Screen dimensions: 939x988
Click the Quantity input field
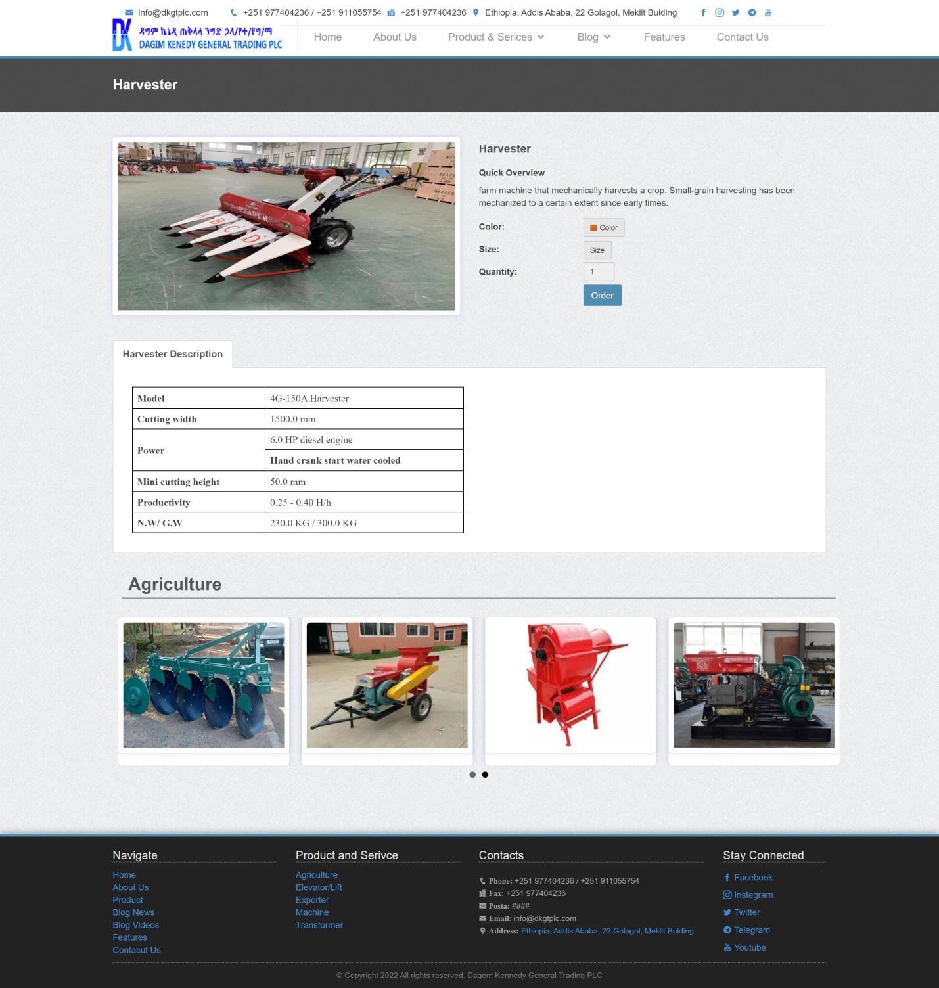[x=599, y=272]
